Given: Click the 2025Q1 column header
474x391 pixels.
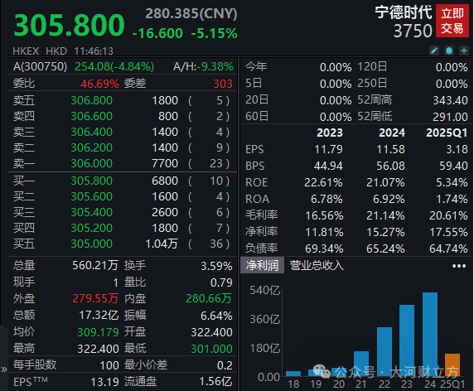Looking at the screenshot, I should (x=447, y=133).
